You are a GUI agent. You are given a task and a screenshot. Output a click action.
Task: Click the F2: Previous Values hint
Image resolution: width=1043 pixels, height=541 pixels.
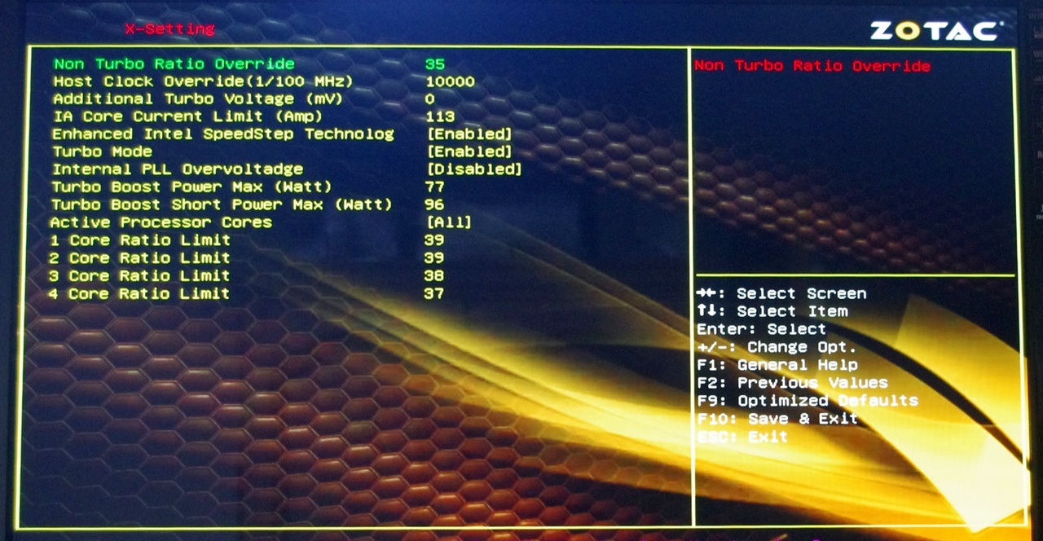click(x=793, y=383)
